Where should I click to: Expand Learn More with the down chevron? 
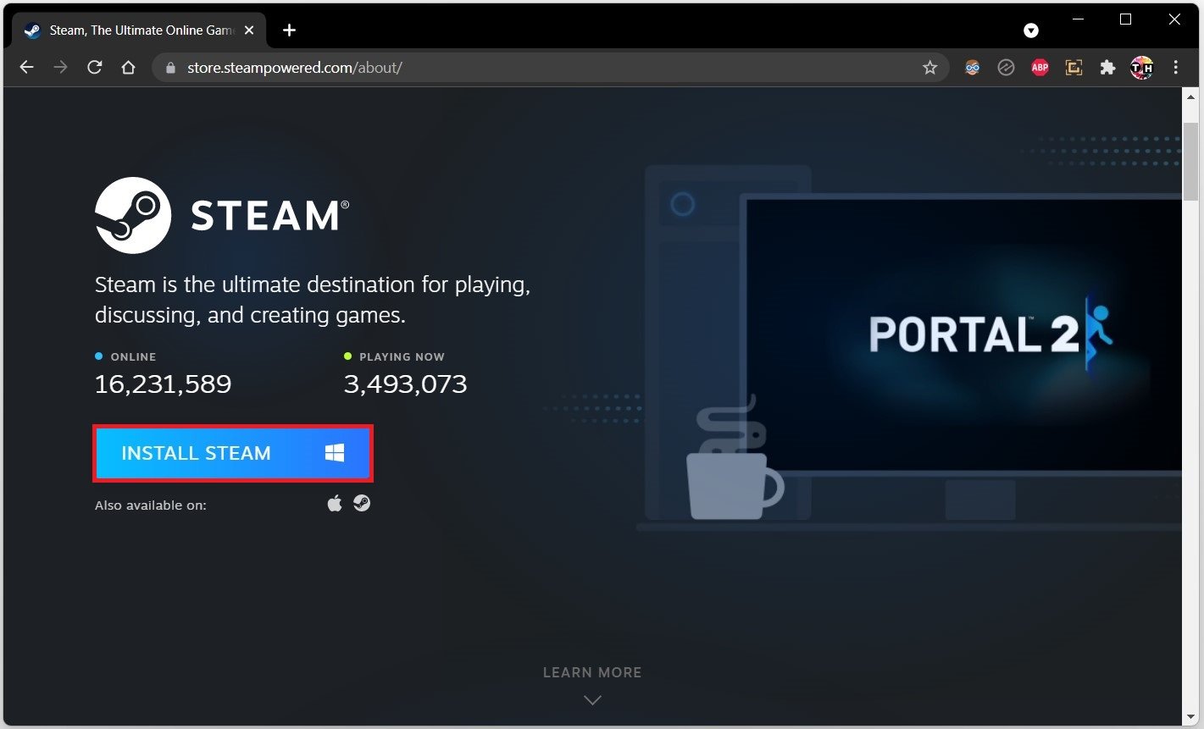[592, 700]
